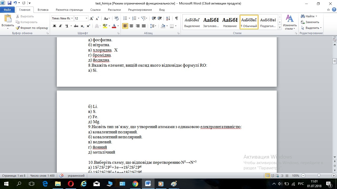
Task: Toggle paragraph marks (¶) display
Action: click(x=176, y=18)
